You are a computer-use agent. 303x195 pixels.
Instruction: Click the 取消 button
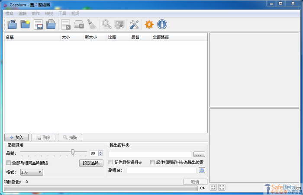click(195, 182)
